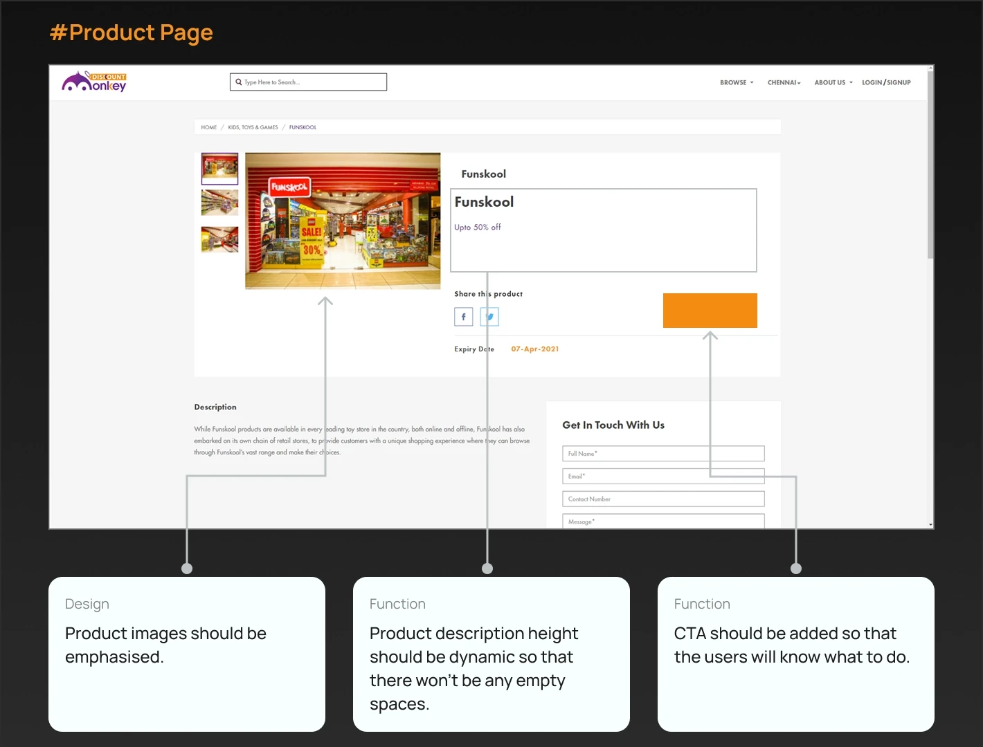
Task: Click the page vertical scrollbar thumb
Action: (x=930, y=165)
